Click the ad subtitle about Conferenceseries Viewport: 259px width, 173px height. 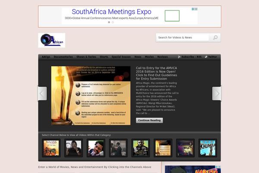pyautogui.click(x=111, y=18)
